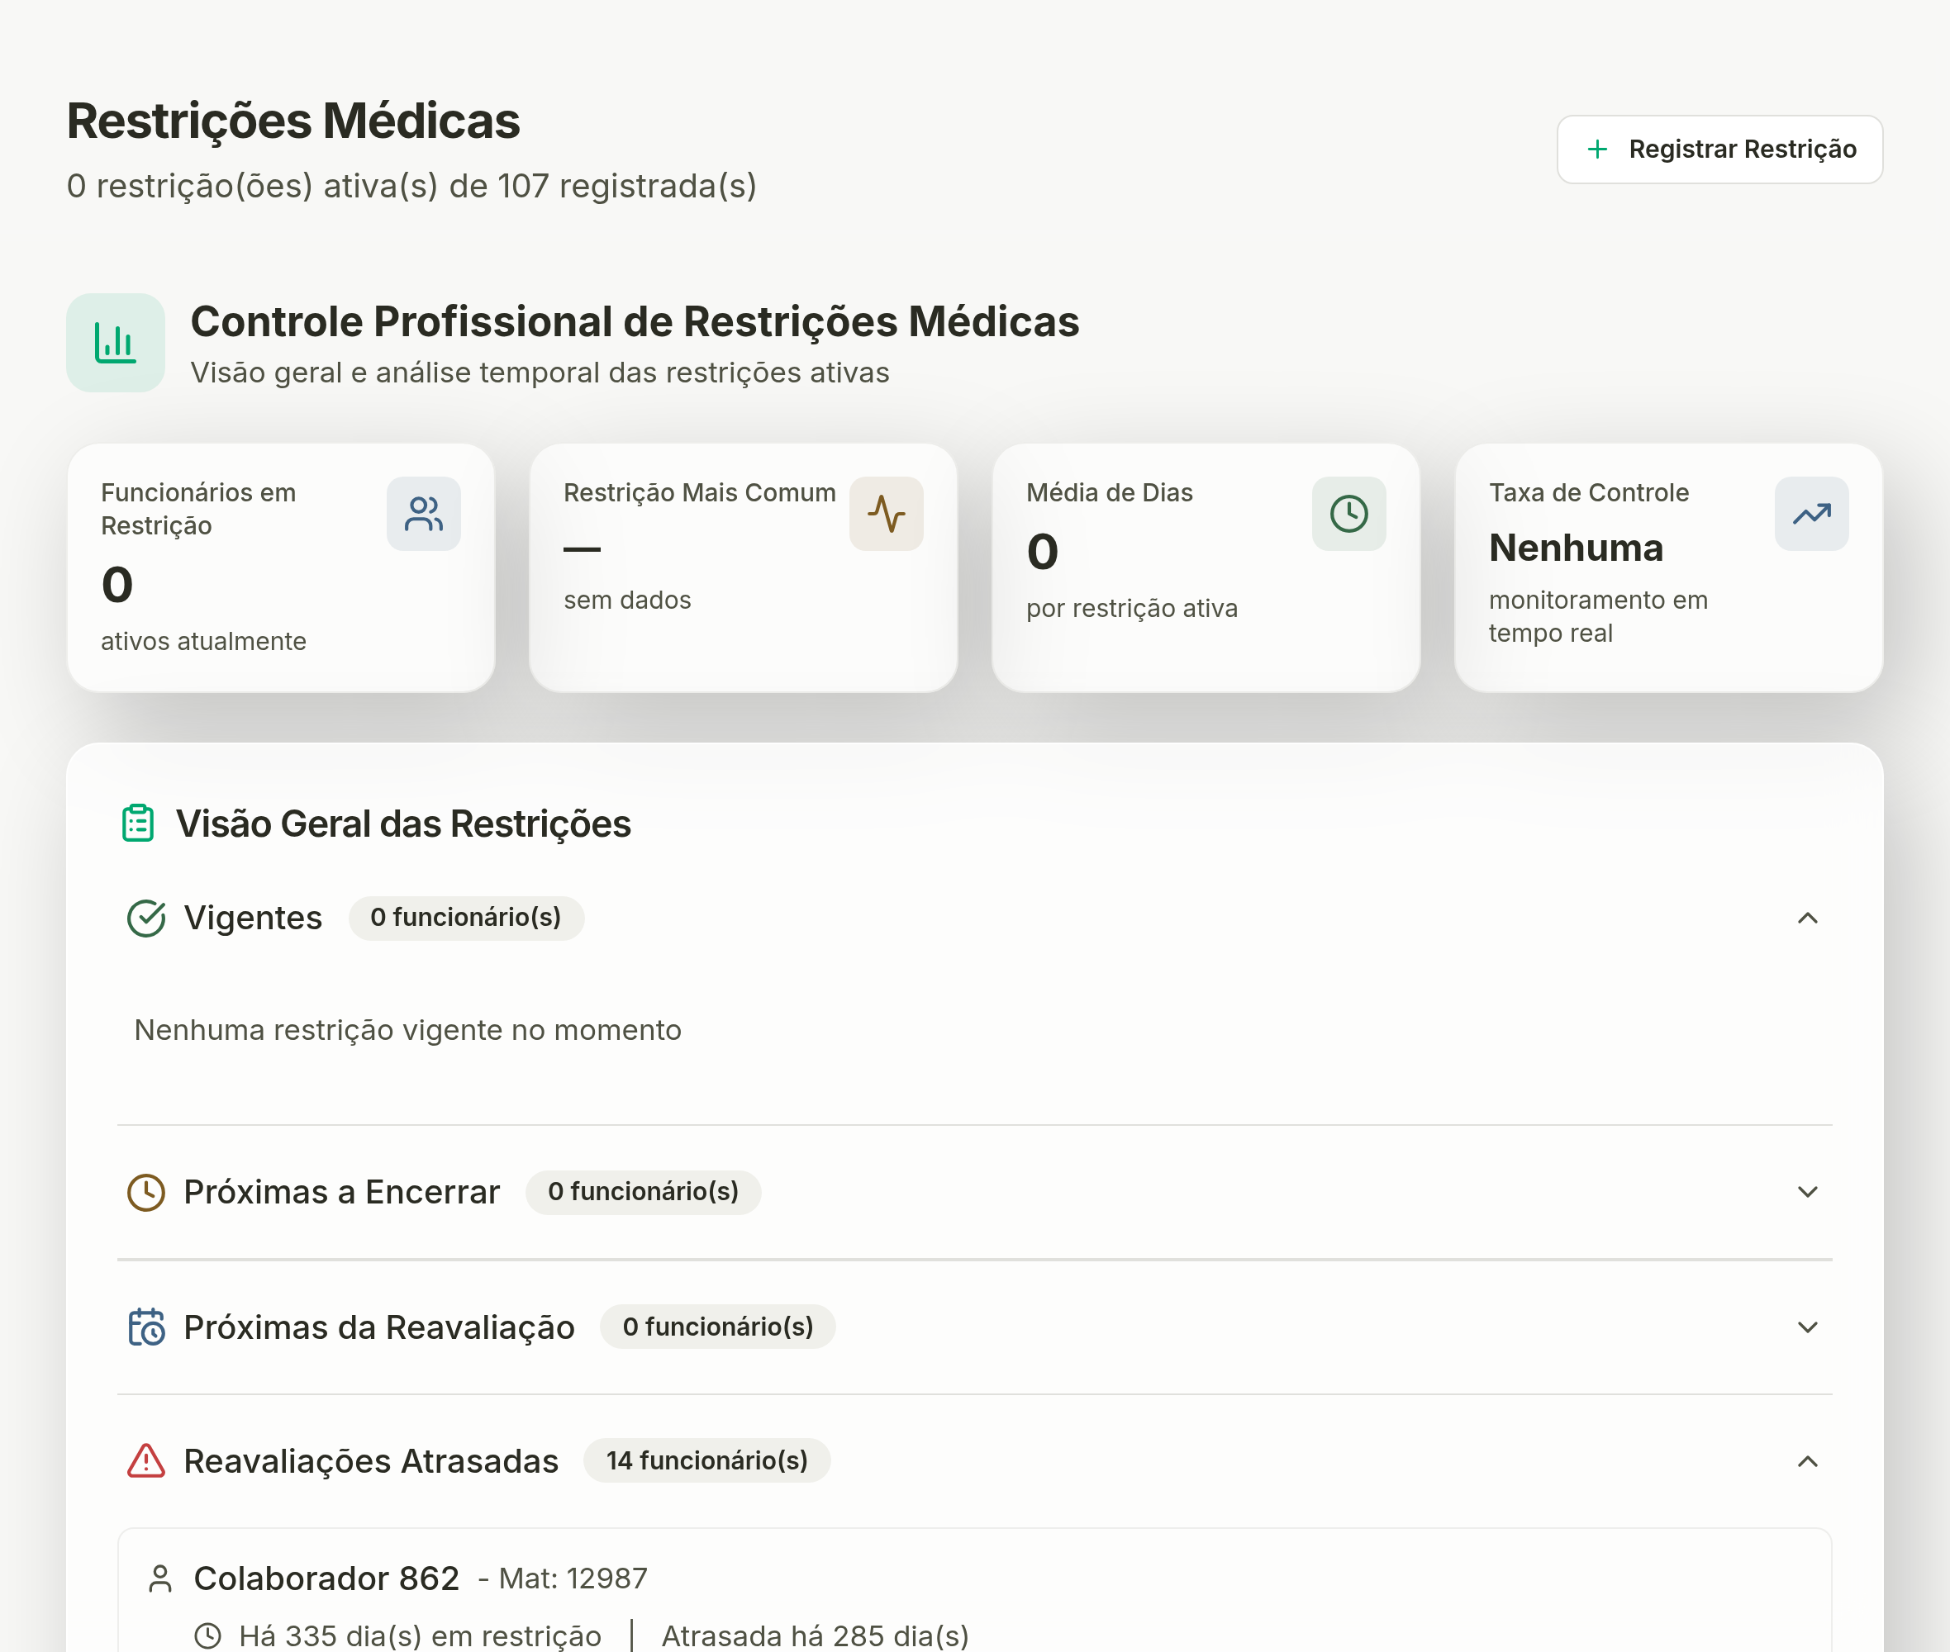Click the calendar clock icon beside Próximas da Reavaliação
The height and width of the screenshot is (1652, 1950).
coord(146,1327)
